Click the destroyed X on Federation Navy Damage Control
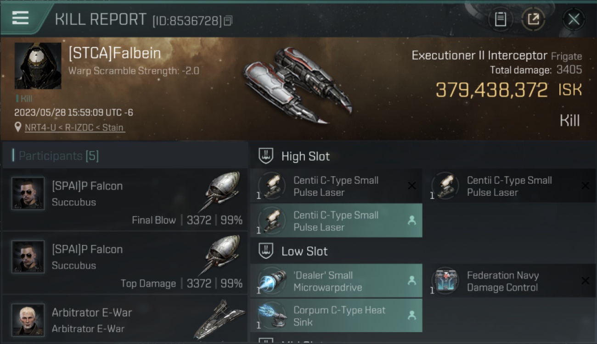The height and width of the screenshot is (344, 597). pyautogui.click(x=585, y=281)
